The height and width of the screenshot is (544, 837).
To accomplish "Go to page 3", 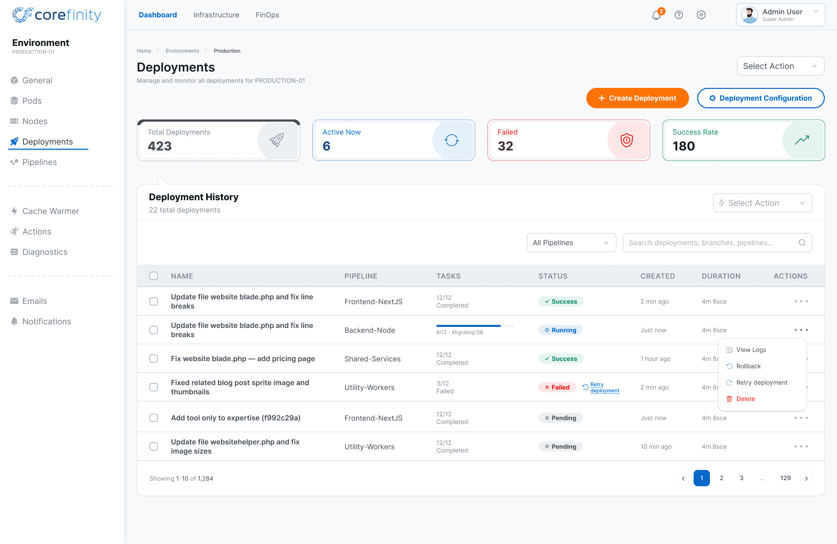I will 742,478.
